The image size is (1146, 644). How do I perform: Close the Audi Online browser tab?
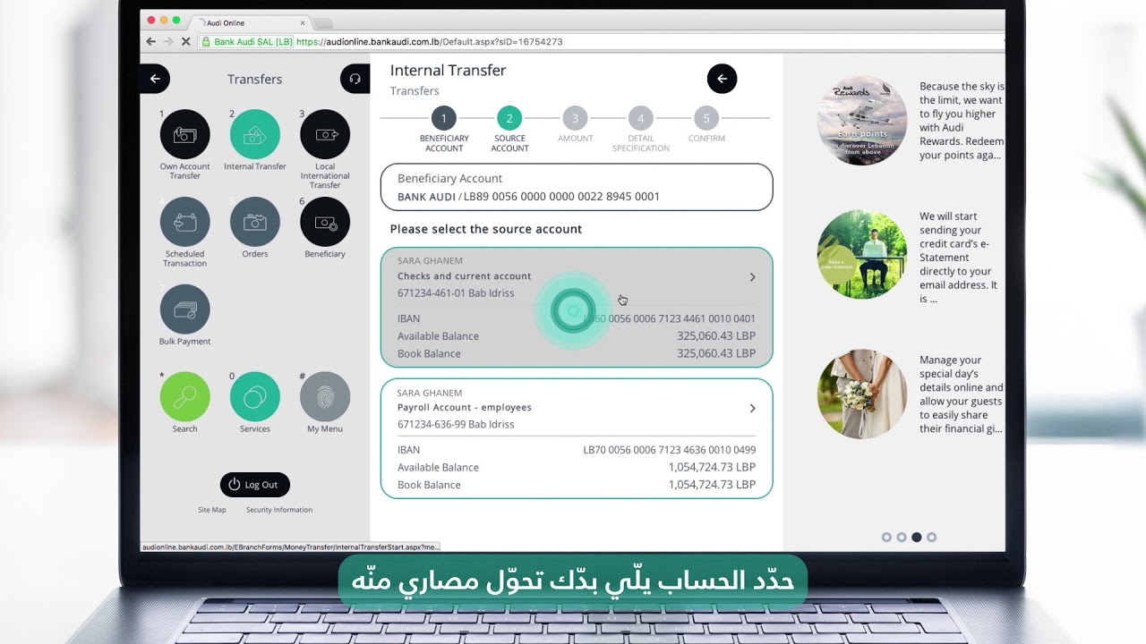point(302,22)
